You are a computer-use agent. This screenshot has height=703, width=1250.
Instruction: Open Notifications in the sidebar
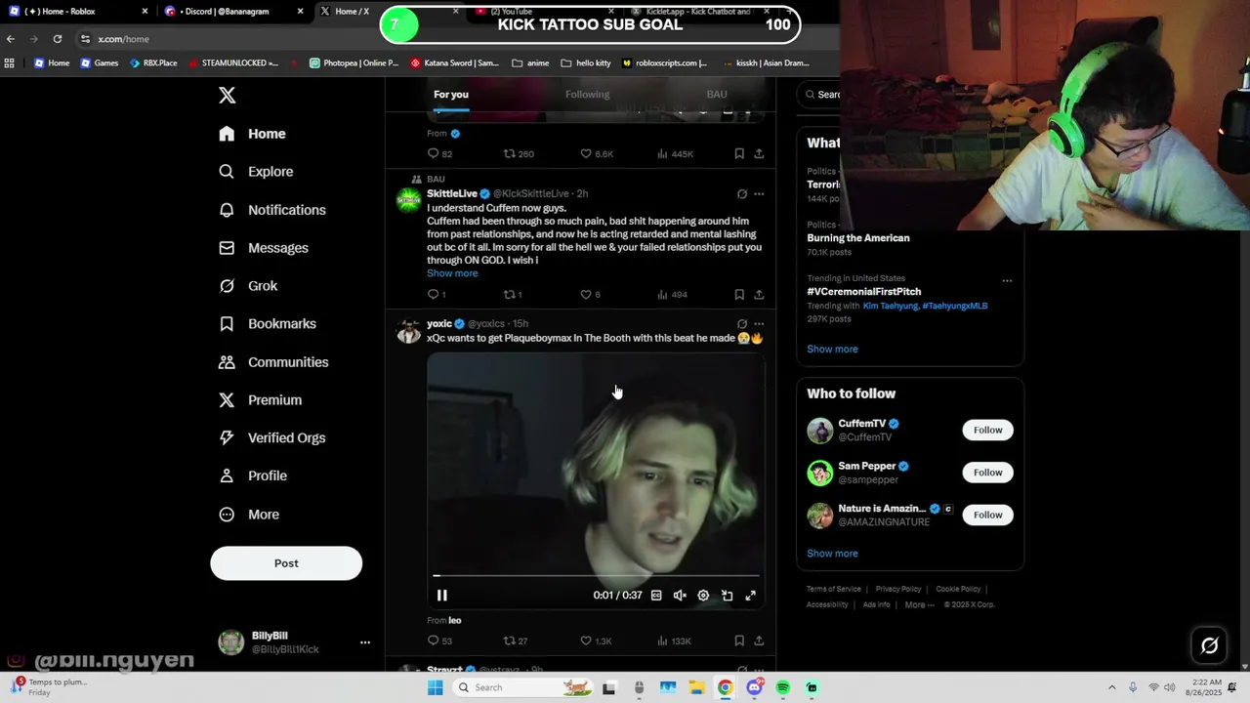click(272, 210)
